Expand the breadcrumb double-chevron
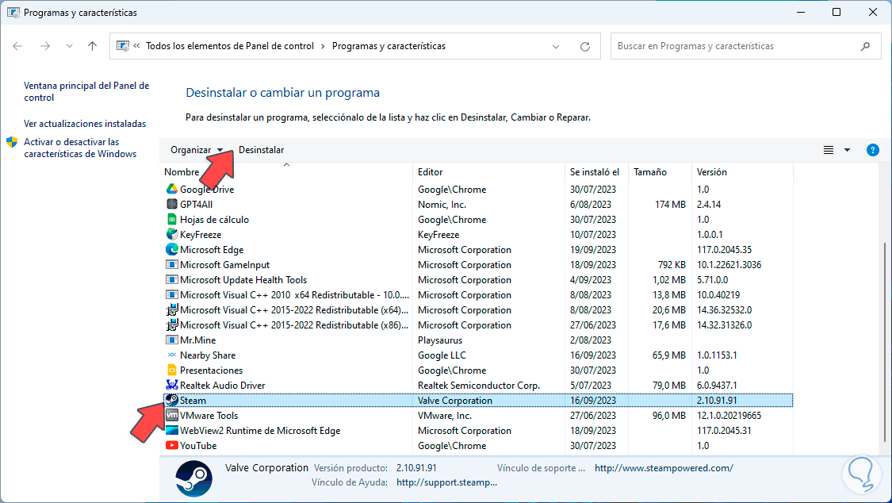This screenshot has width=892, height=503. click(136, 46)
